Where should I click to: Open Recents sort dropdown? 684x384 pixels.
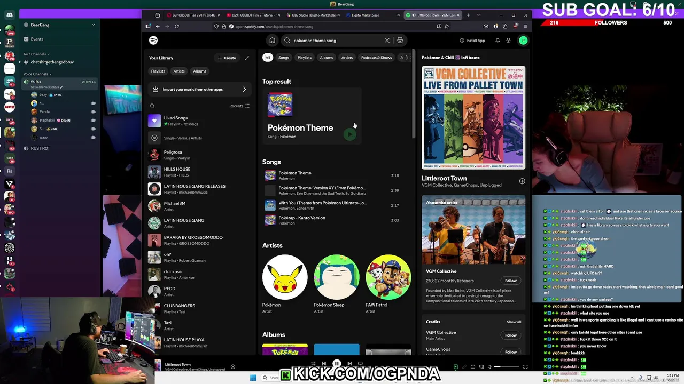click(x=239, y=106)
